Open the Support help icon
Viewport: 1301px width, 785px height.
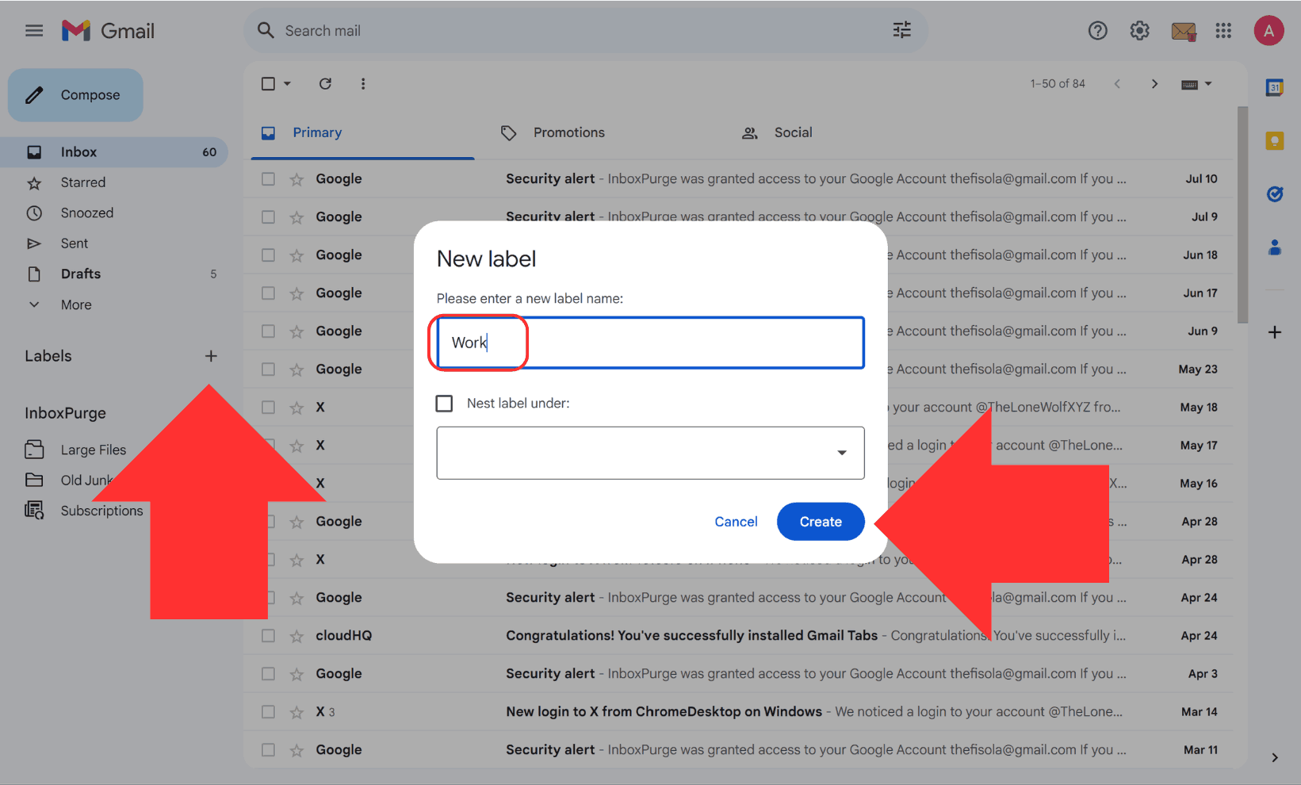tap(1097, 31)
